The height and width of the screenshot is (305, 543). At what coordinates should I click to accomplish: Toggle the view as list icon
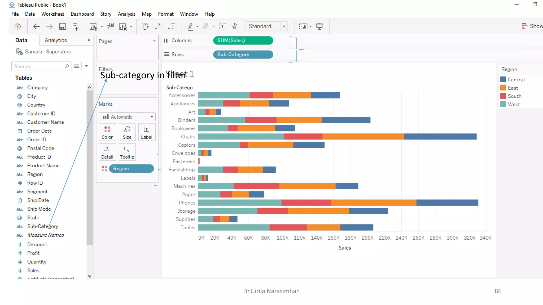click(76, 66)
